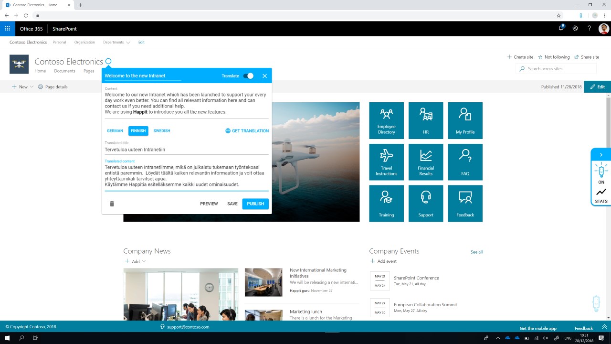Screen dimensions: 611x344
Task: Click Get Translation globe button
Action: tap(247, 131)
